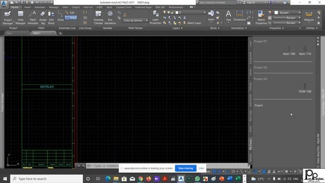Screen dimensions: 325x183
Task: Open WhatsApp from the taskbar
Action: 198,178
